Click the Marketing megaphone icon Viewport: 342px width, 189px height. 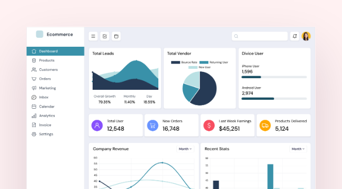pos(34,88)
